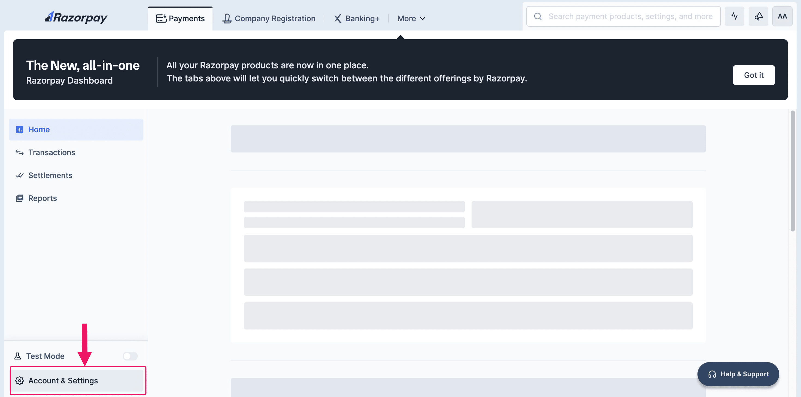This screenshot has width=801, height=397.
Task: Switch to the Payments tab
Action: click(x=180, y=19)
